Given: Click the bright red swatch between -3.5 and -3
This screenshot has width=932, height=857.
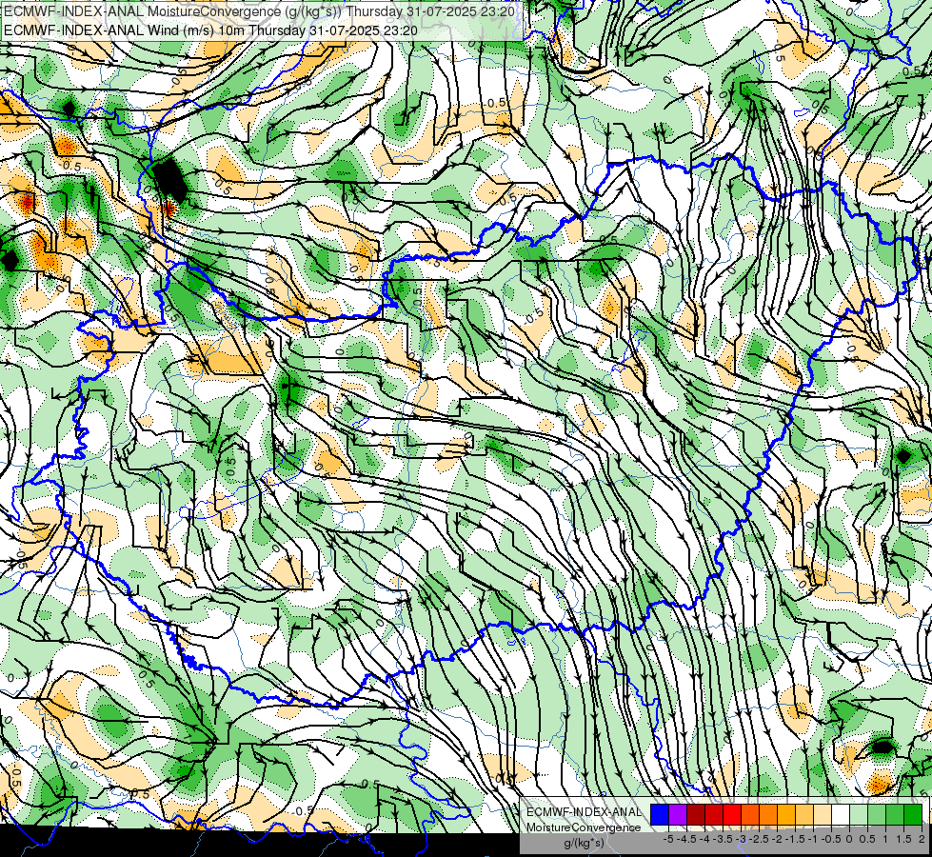Looking at the screenshot, I should [x=732, y=814].
